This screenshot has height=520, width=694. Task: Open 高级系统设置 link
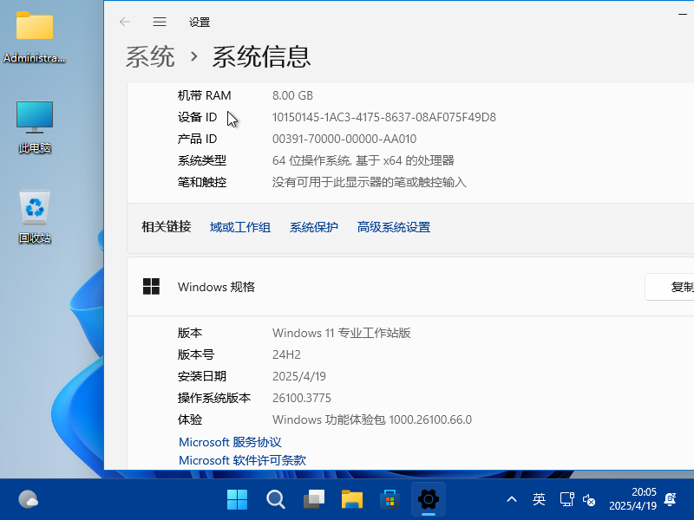point(394,227)
